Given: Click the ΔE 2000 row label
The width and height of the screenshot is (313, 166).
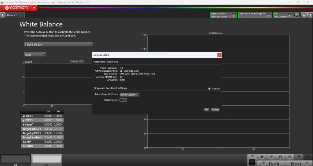Looking at the screenshot, I should 28,146.
